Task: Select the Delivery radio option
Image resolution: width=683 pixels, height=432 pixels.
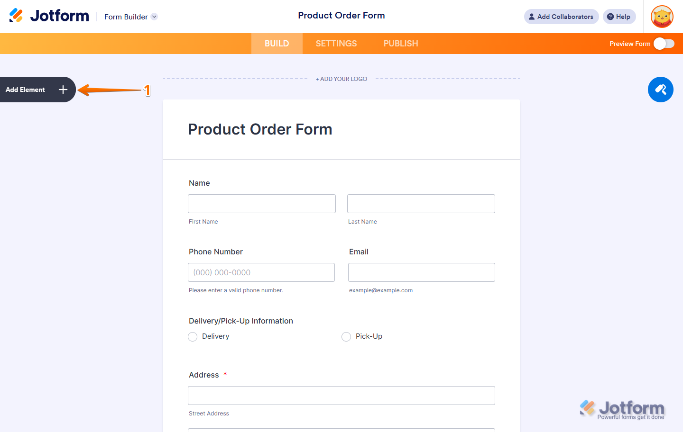Action: click(x=193, y=337)
